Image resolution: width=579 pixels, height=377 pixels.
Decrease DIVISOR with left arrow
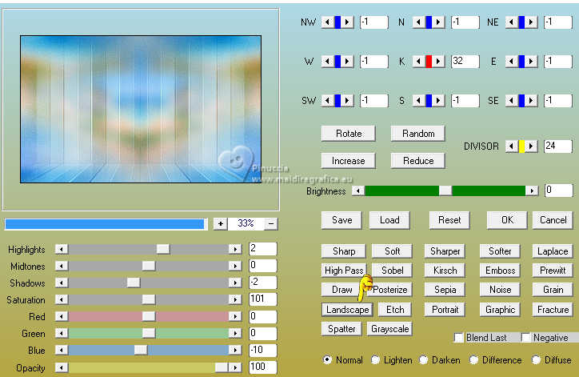point(511,146)
